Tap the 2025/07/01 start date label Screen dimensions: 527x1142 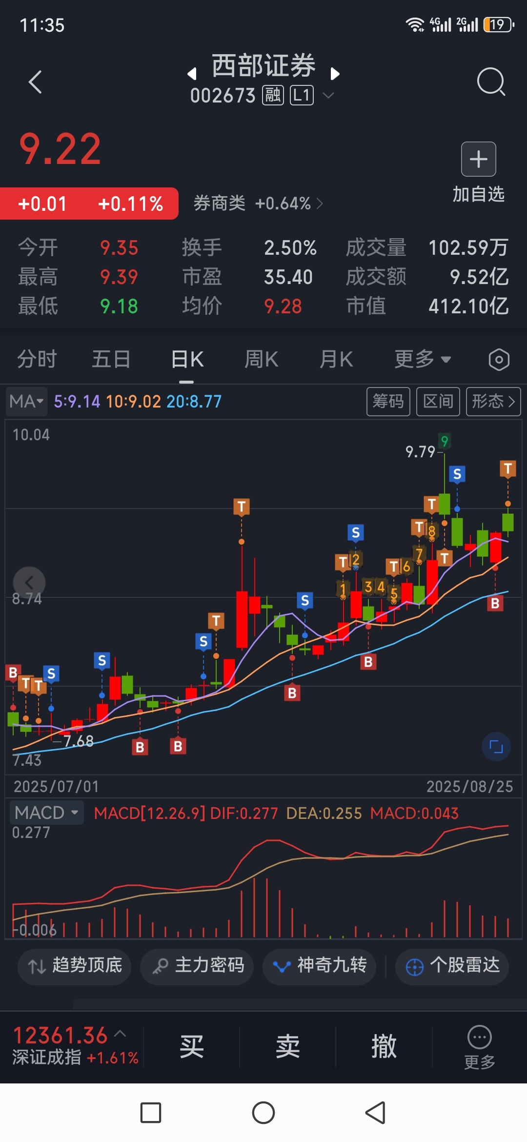[x=56, y=786]
